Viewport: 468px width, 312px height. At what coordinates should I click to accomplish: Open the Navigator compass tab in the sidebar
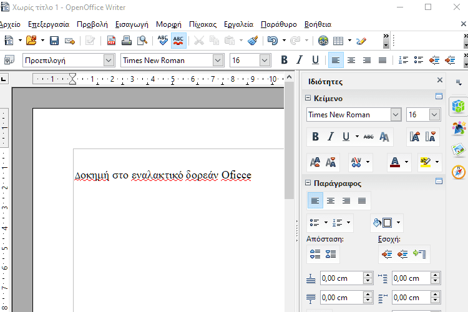(459, 172)
